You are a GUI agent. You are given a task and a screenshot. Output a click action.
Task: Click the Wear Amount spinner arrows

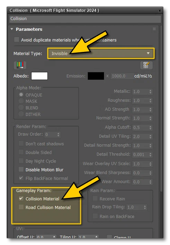[151, 182]
